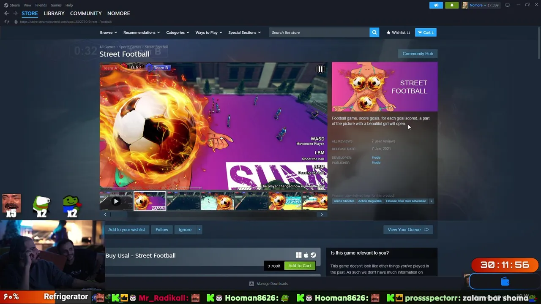Open the NOMORE profile tab
The width and height of the screenshot is (541, 304).
pyautogui.click(x=118, y=14)
